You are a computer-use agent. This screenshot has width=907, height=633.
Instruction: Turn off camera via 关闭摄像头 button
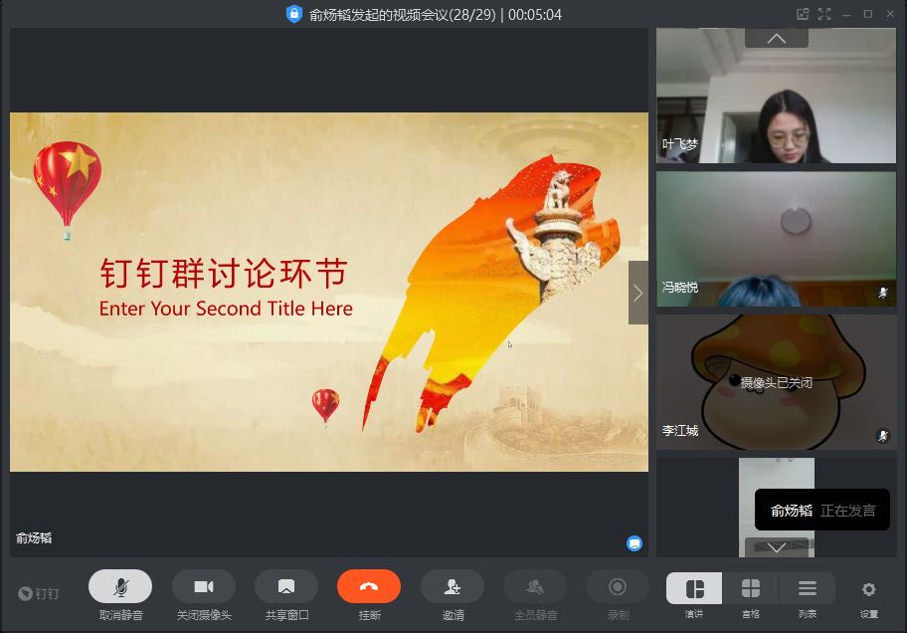pos(204,586)
